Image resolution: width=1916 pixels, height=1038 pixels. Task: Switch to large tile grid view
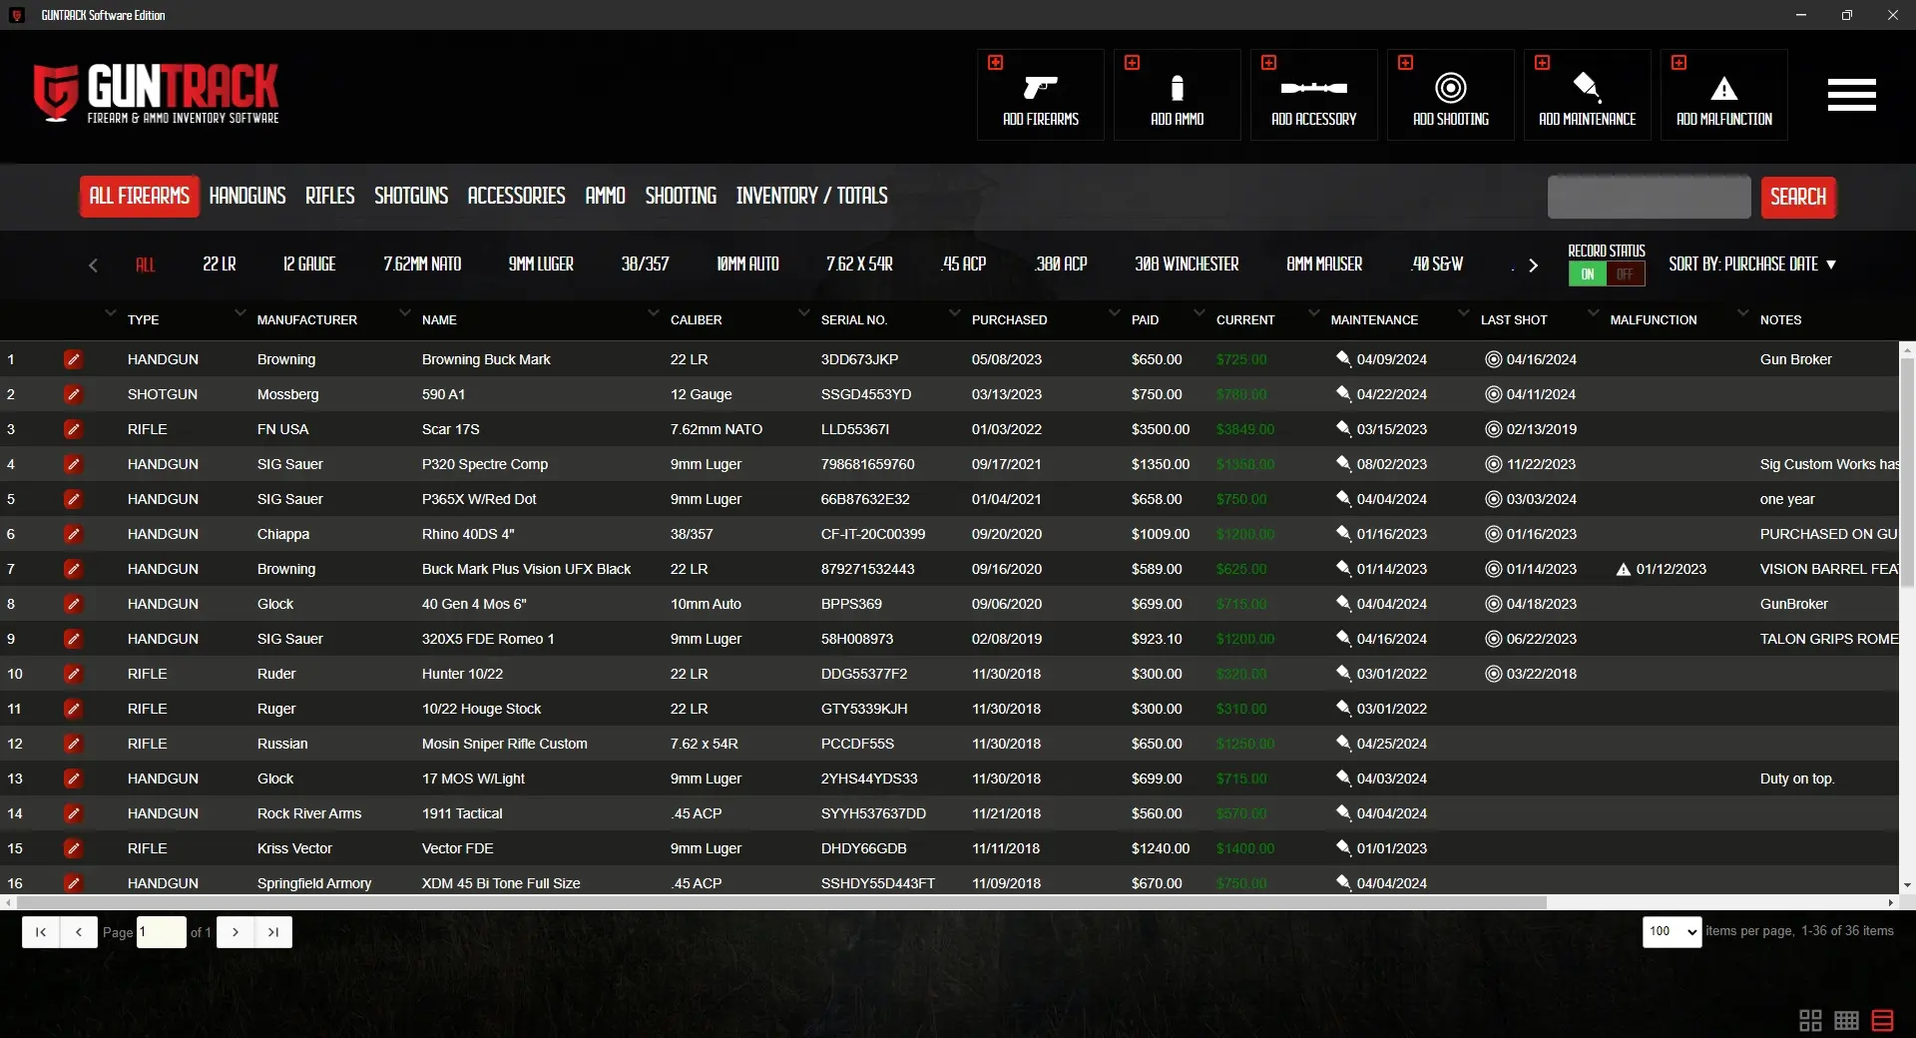click(x=1810, y=1020)
